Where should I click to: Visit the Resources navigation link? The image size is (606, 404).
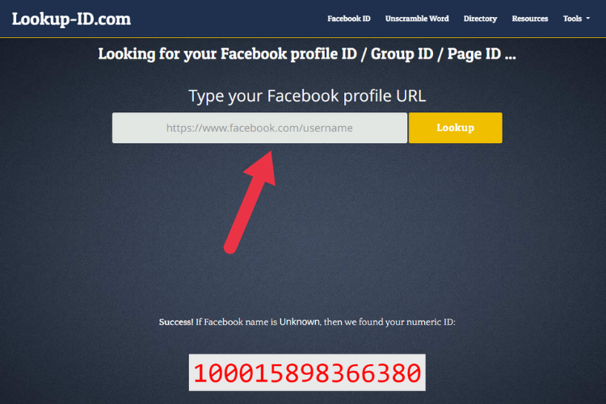[530, 19]
